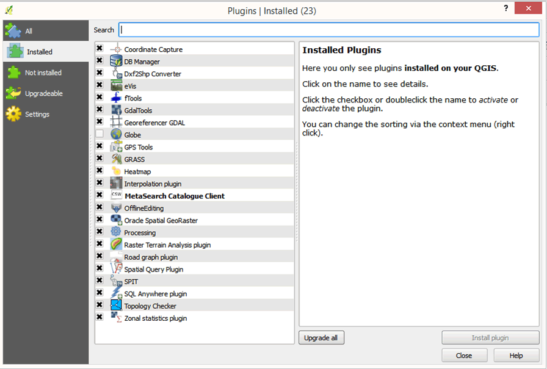Select the eVis plugin name

130,86
